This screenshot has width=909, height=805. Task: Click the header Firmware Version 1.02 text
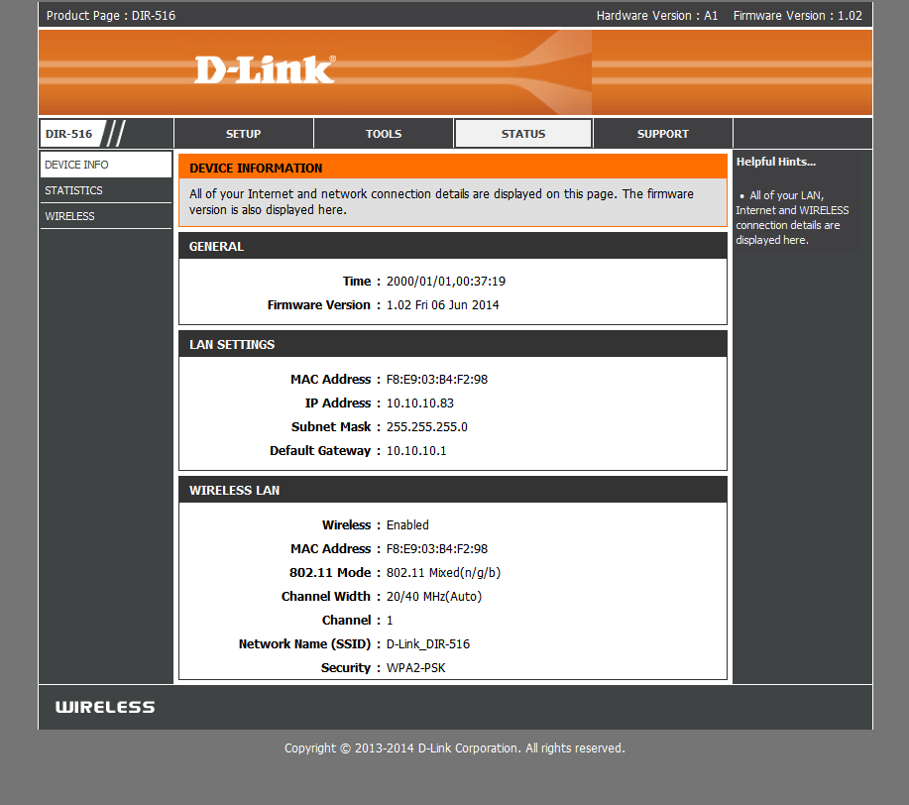(797, 16)
